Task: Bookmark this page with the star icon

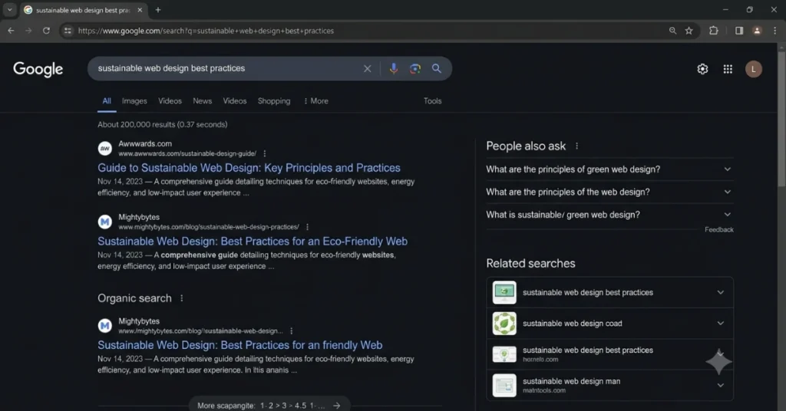Action: tap(689, 31)
